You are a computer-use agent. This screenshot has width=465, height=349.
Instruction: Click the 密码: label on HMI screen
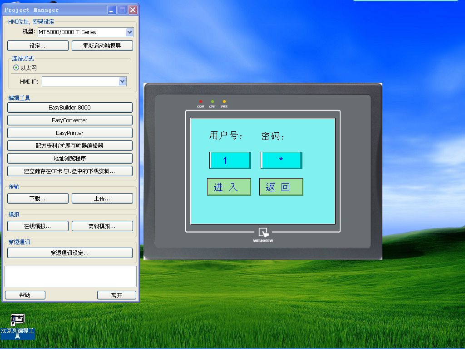tap(272, 136)
